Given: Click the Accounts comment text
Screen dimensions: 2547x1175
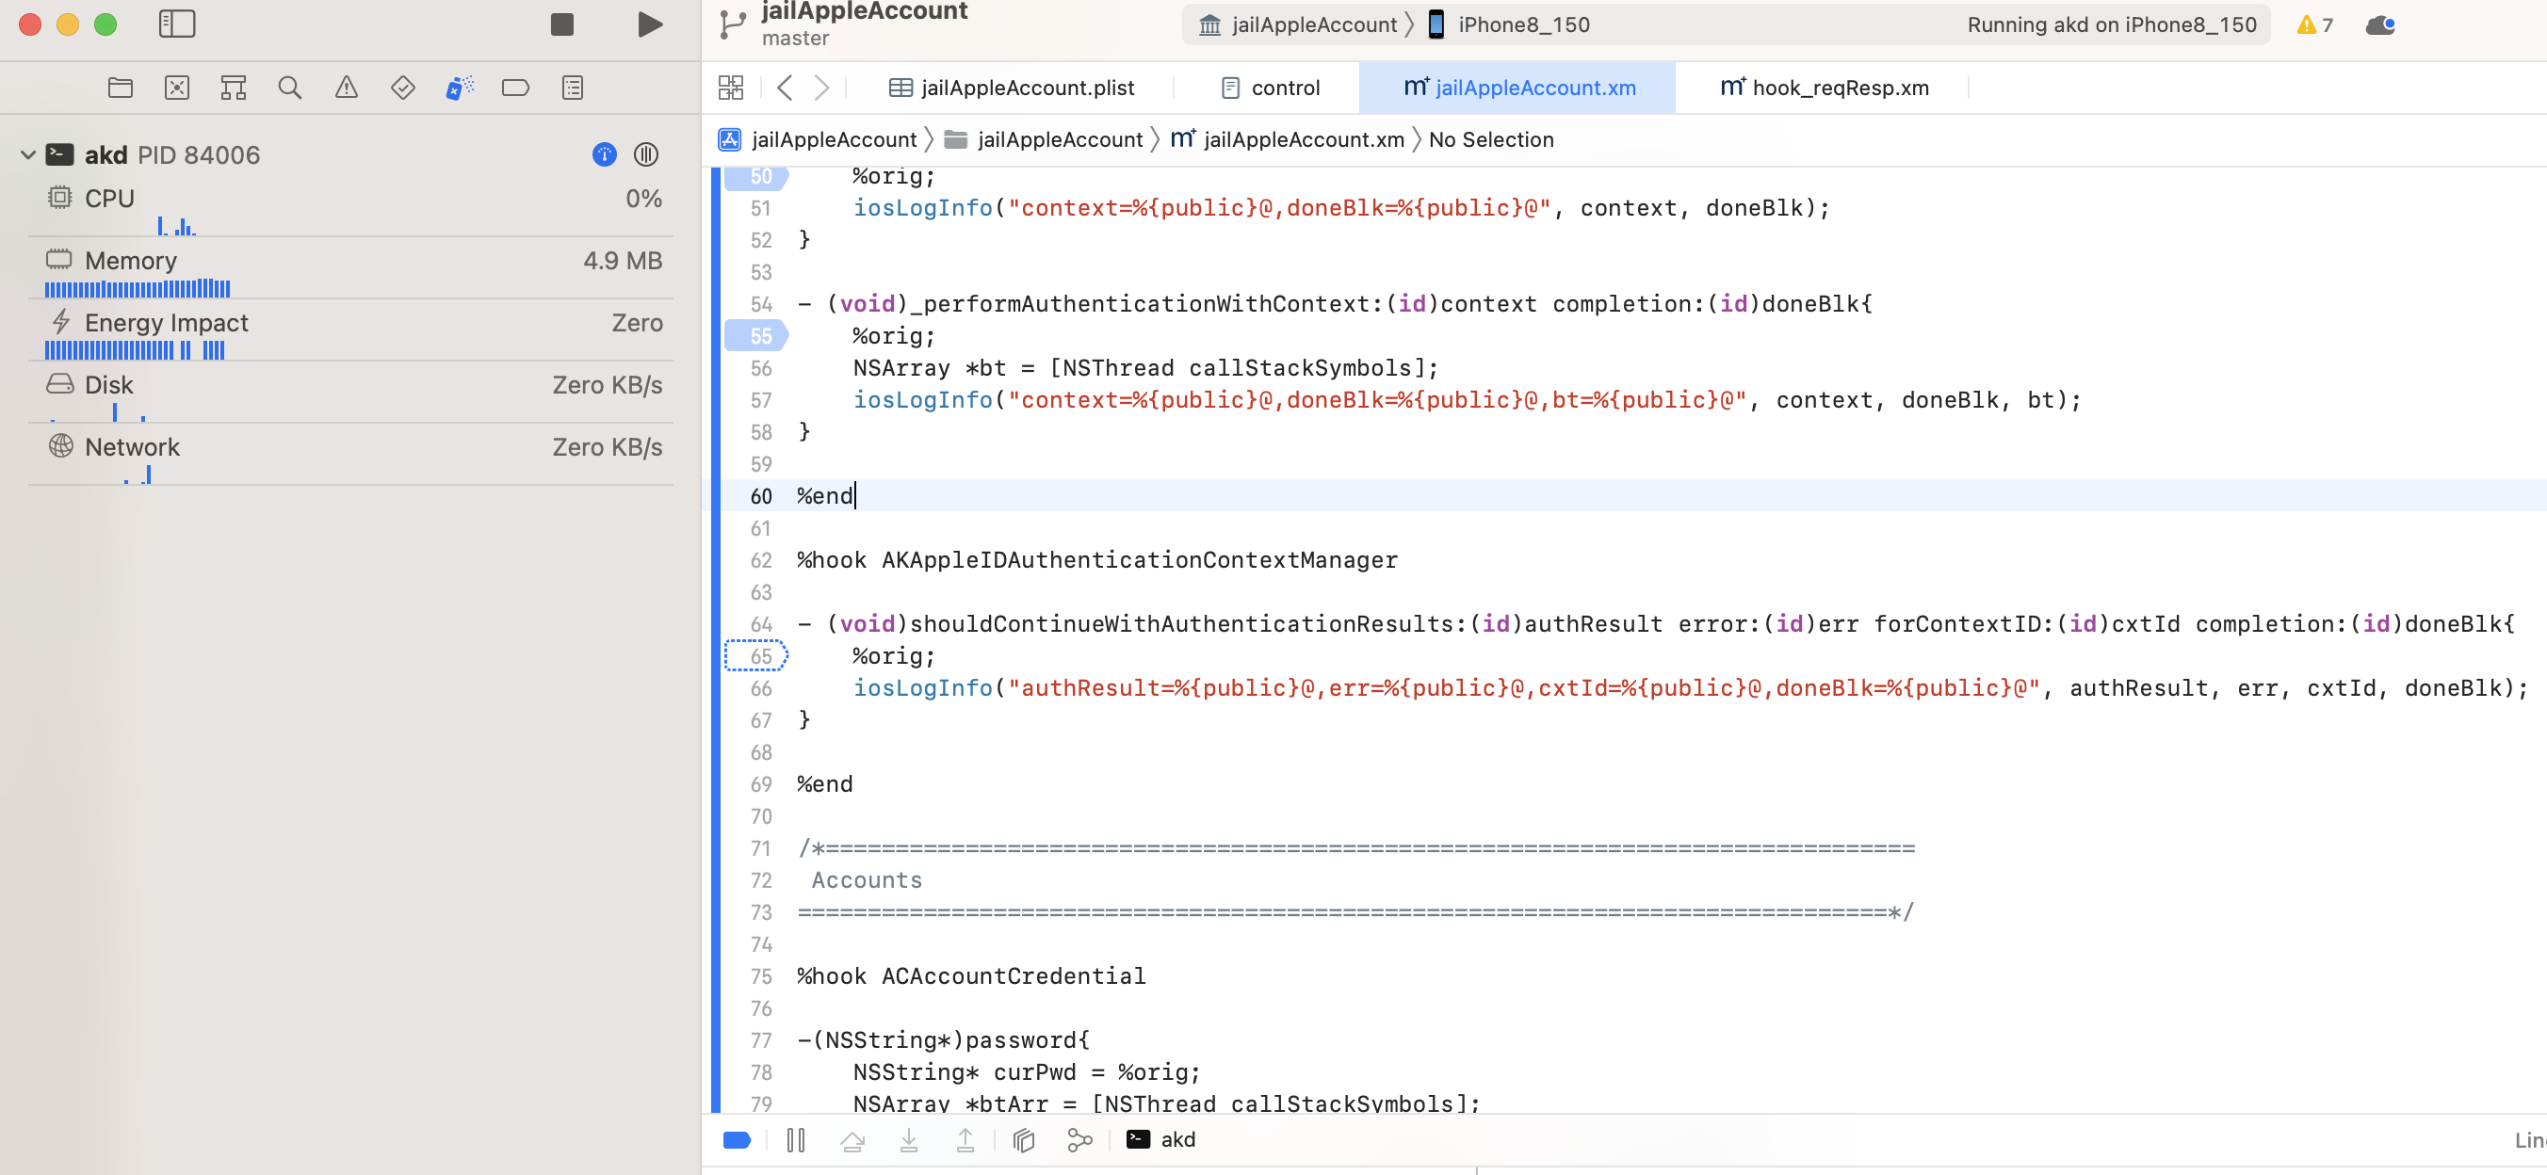Looking at the screenshot, I should tap(867, 880).
